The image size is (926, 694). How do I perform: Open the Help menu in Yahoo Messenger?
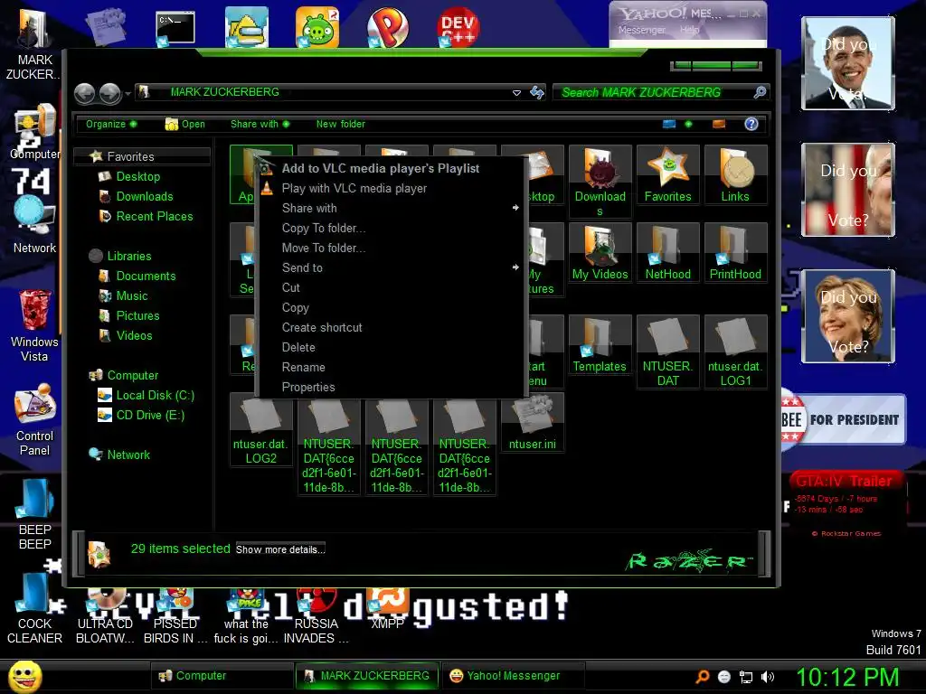point(689,30)
